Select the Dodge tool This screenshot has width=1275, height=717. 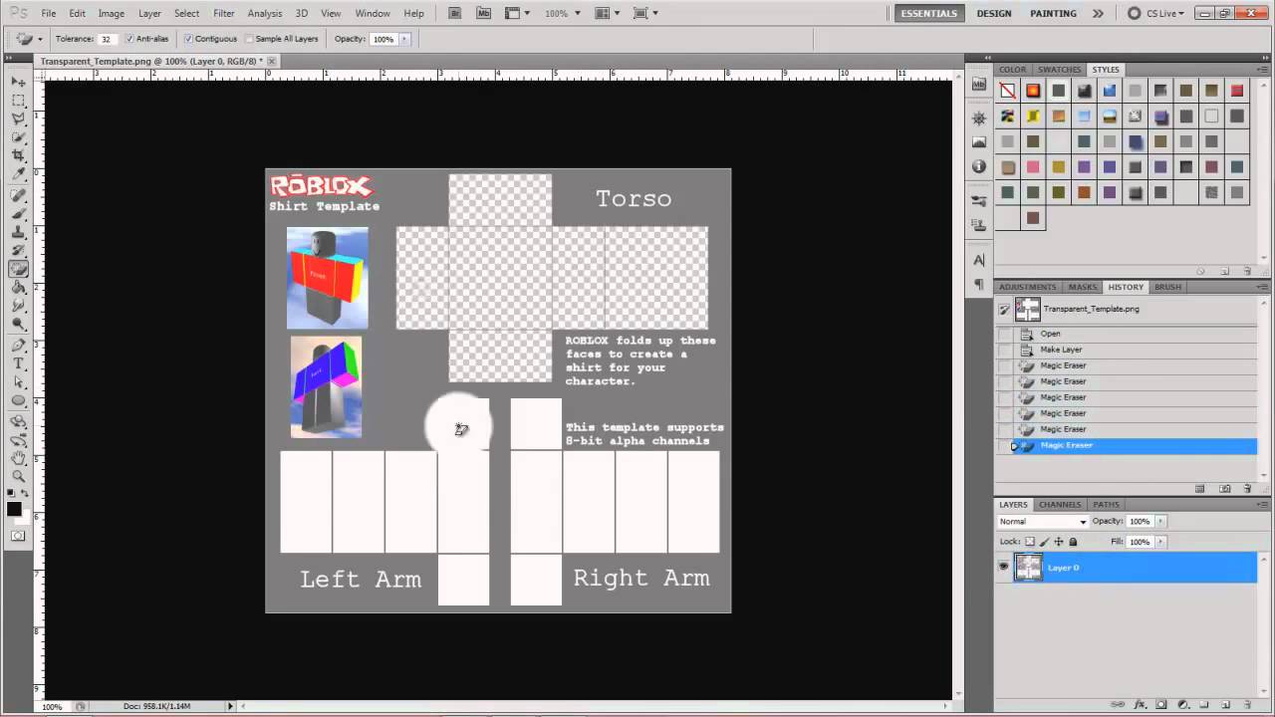[x=18, y=324]
